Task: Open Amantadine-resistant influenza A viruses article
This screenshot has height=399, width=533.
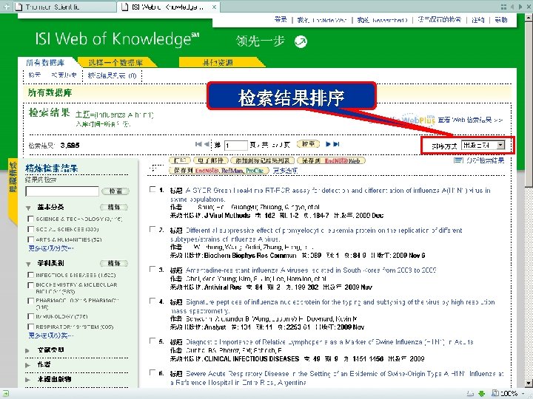Action: pos(311,270)
